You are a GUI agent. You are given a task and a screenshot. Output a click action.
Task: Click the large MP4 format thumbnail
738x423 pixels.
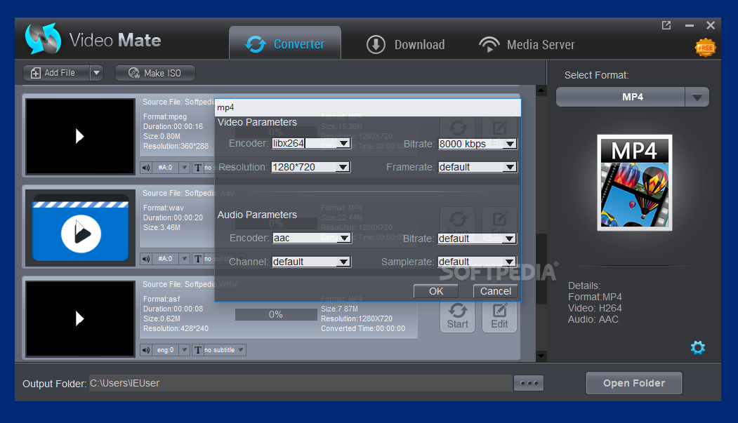[x=635, y=183]
